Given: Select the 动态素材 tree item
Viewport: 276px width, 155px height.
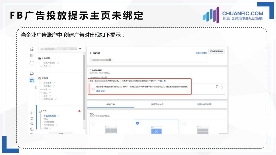Looking at the screenshot, I should (x=47, y=86).
